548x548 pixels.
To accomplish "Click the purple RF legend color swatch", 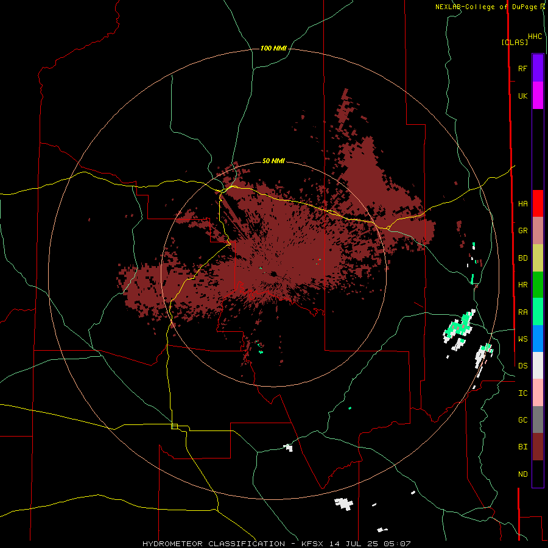I will [x=538, y=68].
